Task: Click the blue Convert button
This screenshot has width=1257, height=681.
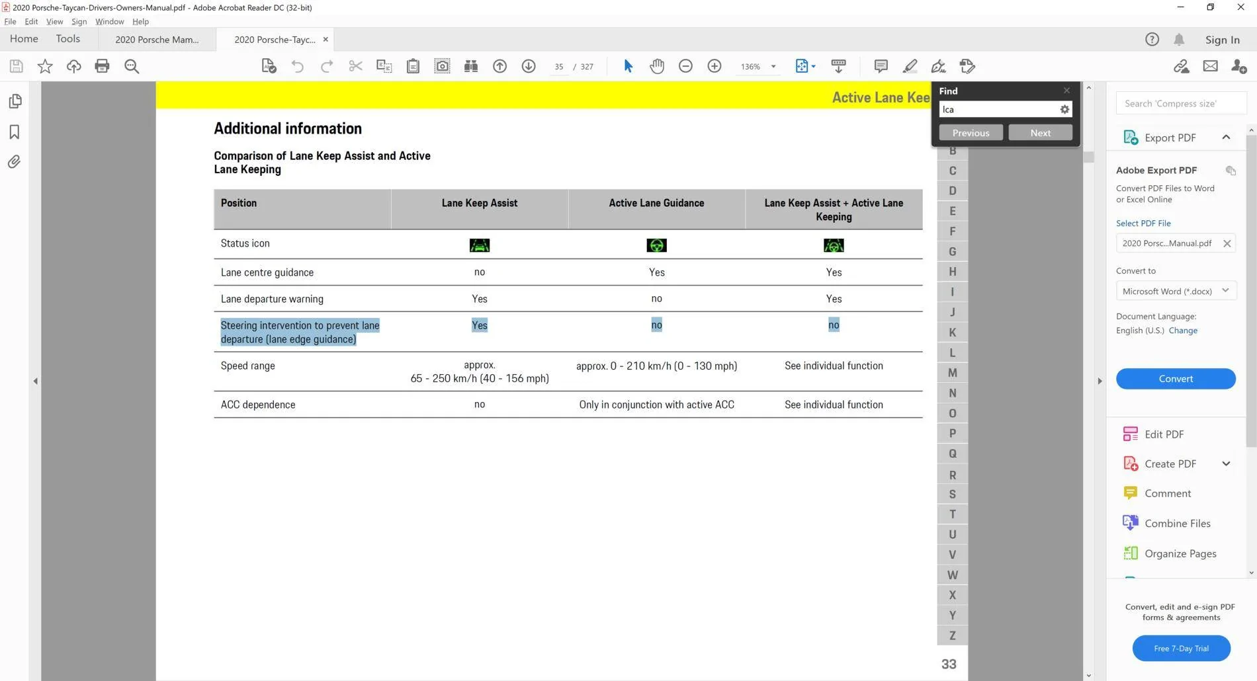Action: pyautogui.click(x=1176, y=379)
